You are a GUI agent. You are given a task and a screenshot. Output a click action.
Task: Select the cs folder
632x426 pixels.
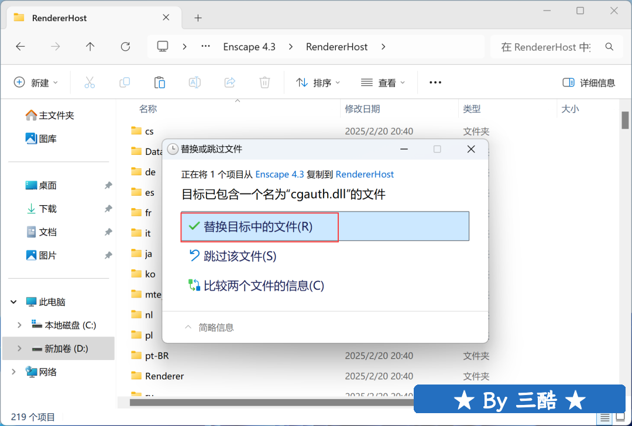click(142, 131)
